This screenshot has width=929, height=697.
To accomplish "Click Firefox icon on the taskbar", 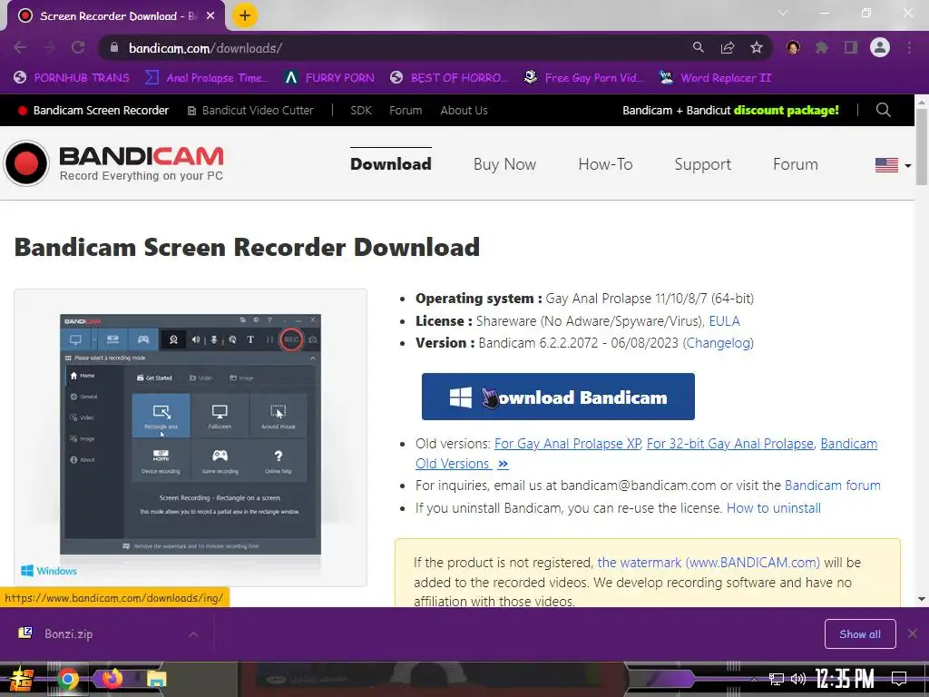I will point(112,678).
